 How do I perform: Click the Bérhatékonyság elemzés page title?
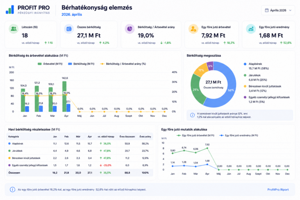[x=97, y=8]
